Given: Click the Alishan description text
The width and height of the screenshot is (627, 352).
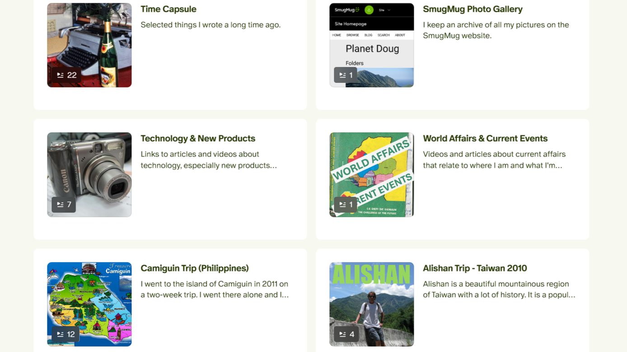Looking at the screenshot, I should click(x=499, y=289).
